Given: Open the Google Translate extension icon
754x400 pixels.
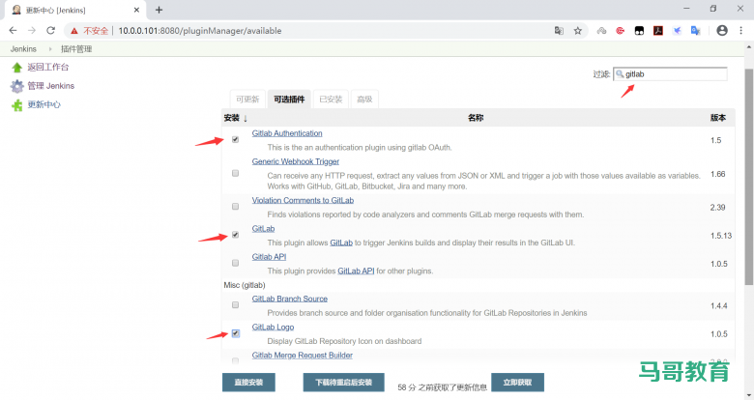Looking at the screenshot, I should [695, 31].
